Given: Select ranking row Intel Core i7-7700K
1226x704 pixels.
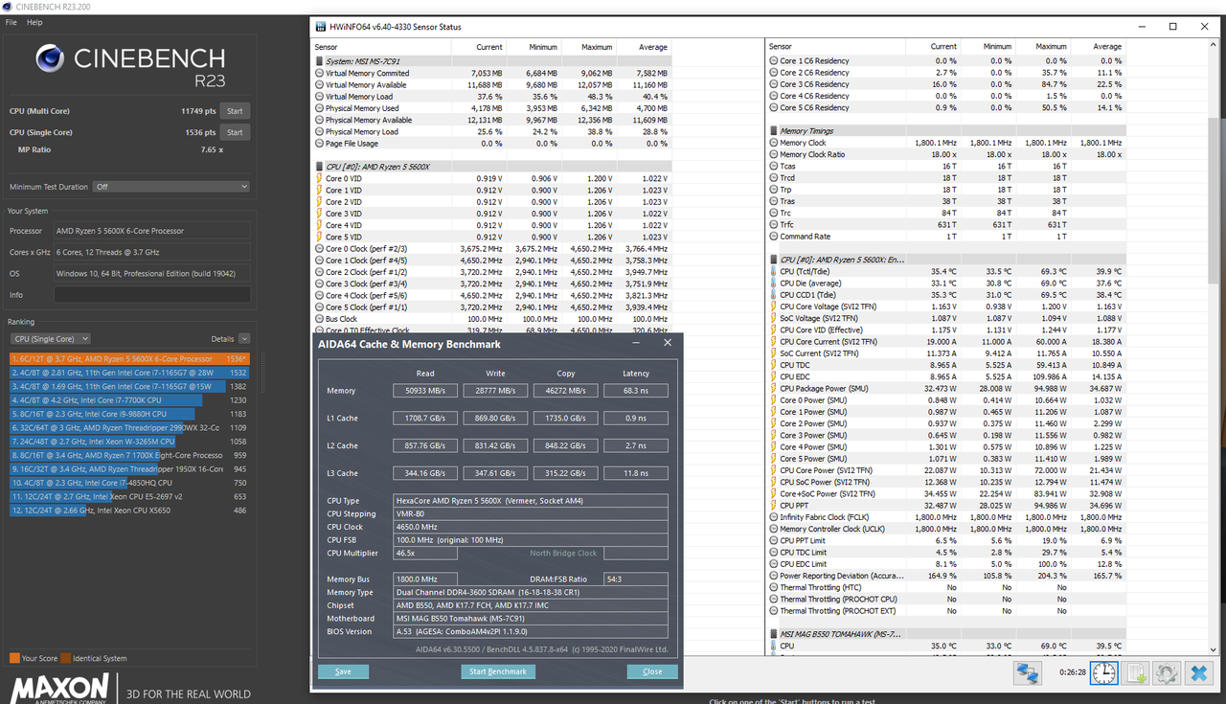Looking at the screenshot, I should coord(129,399).
